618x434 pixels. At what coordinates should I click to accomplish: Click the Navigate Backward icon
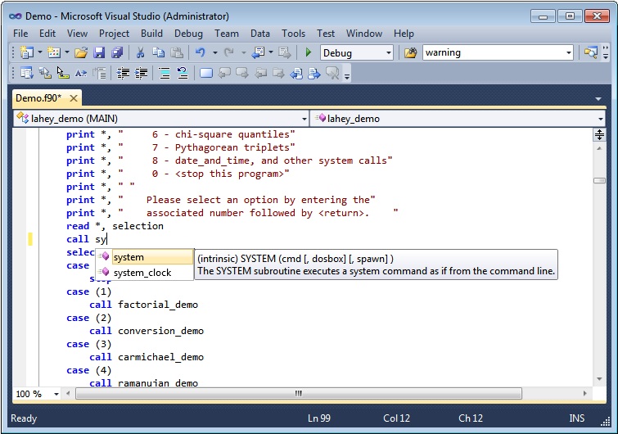pos(258,52)
